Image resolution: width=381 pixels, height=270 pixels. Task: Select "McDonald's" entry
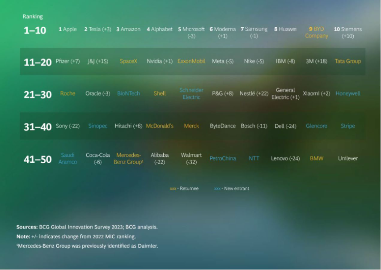[x=160, y=126]
